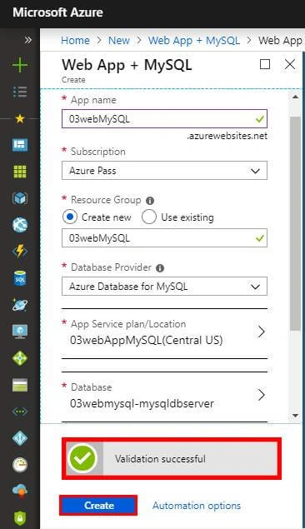Click the 03webmysql-mysqldbserver database text
Screen dimensions: 305x529
tap(142, 403)
